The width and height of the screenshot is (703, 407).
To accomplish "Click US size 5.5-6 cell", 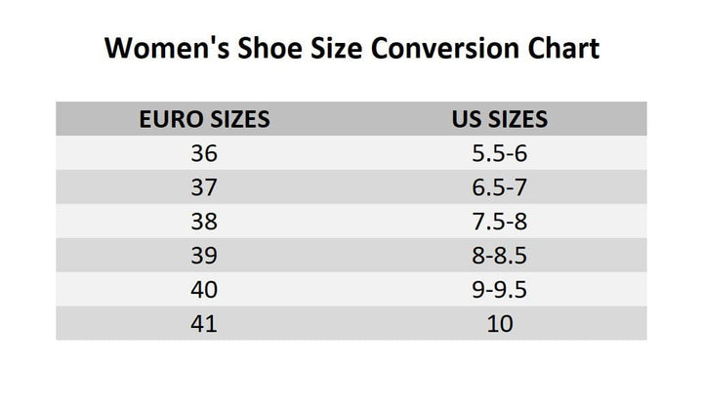I will click(x=500, y=153).
